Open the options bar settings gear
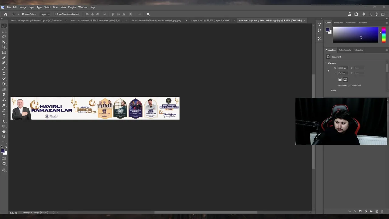 (148, 14)
